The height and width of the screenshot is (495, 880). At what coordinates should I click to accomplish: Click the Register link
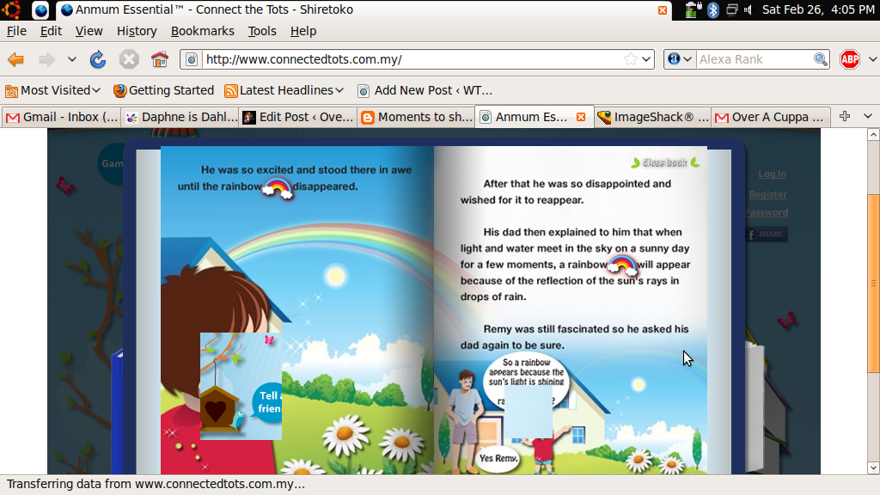click(x=767, y=194)
